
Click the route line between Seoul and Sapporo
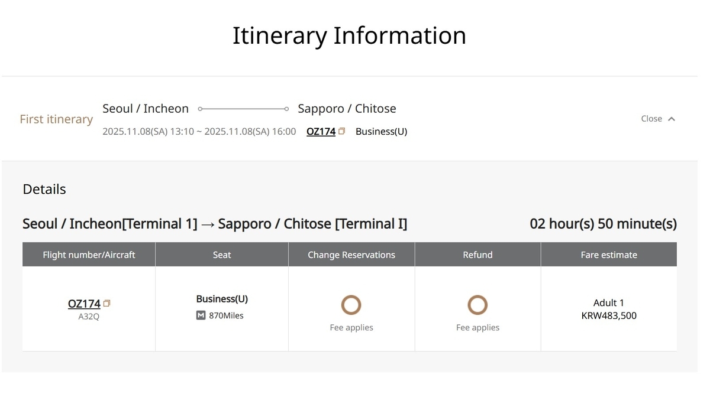(243, 109)
